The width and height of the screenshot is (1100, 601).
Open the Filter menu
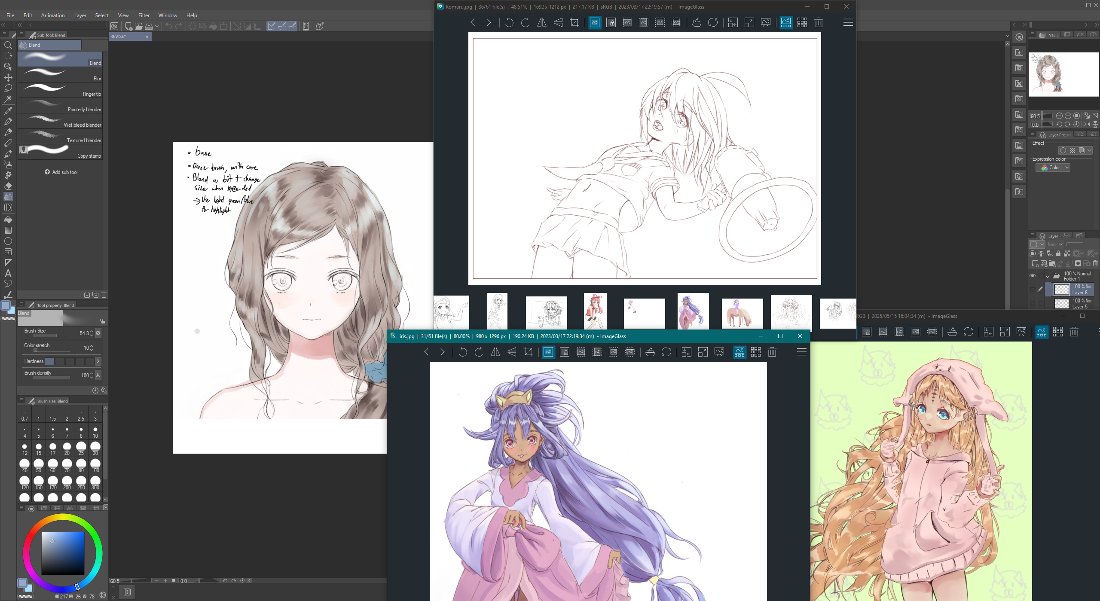click(144, 15)
